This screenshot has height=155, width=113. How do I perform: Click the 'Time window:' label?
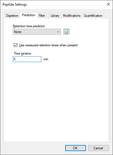[x=23, y=53]
